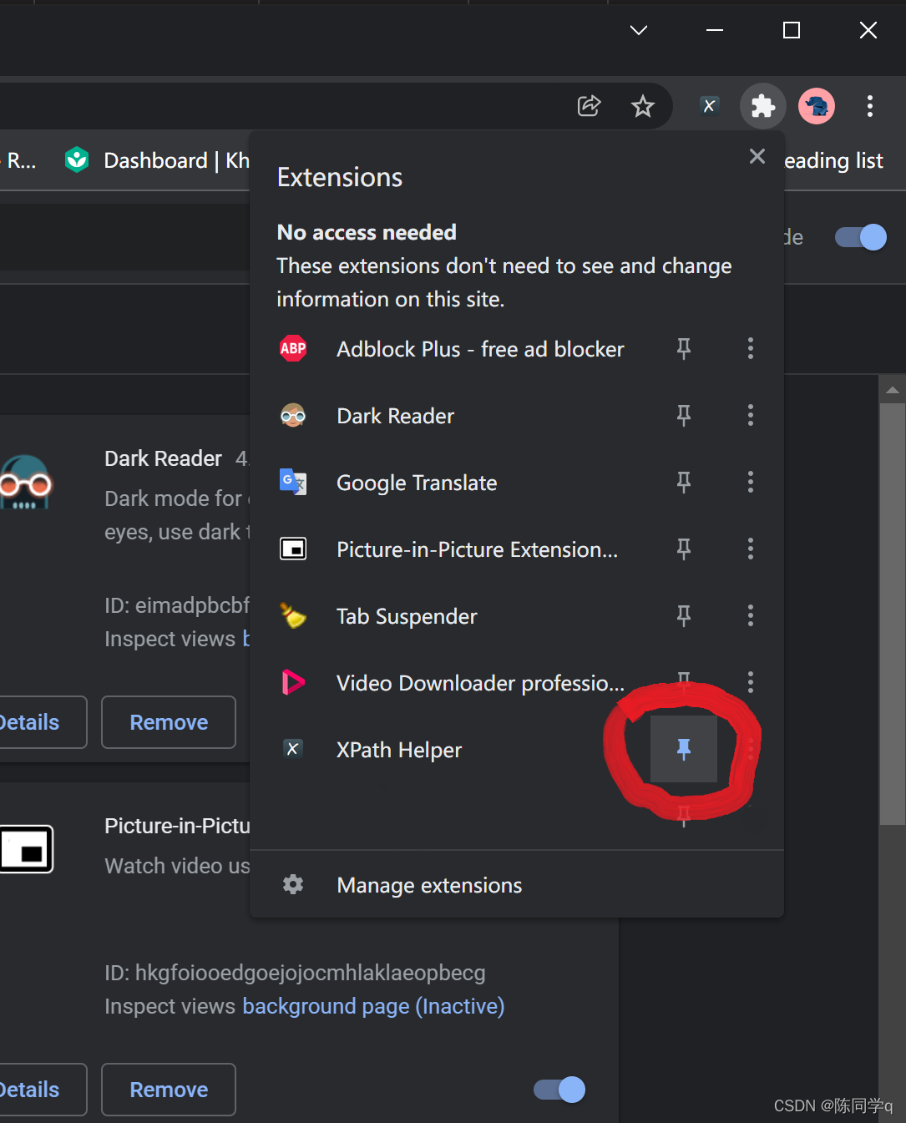Screen dimensions: 906x1123
Task: Click the scrollbar up arrow
Action: click(x=893, y=390)
